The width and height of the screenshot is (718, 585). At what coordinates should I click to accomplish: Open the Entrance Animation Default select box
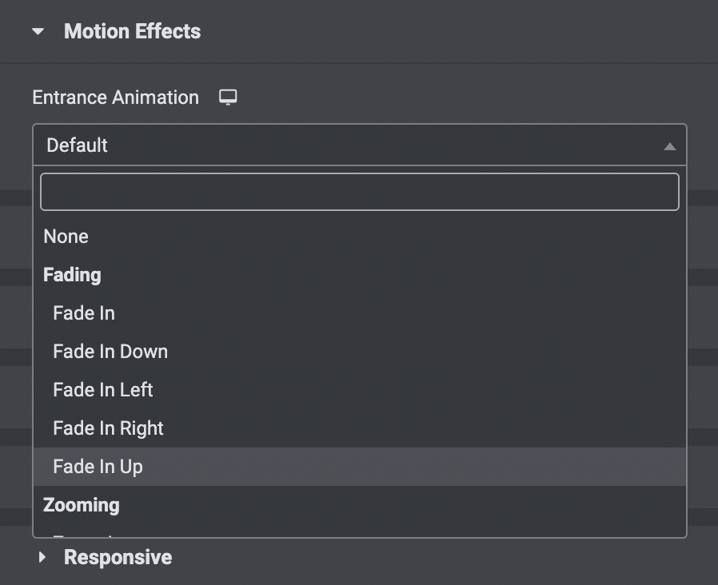click(x=360, y=145)
